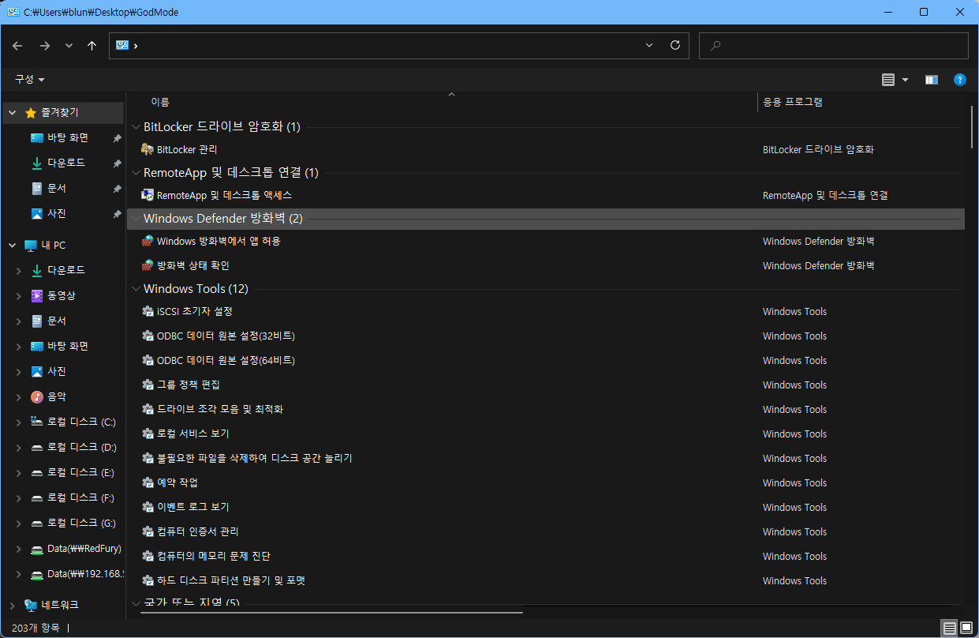979x638 pixels.
Task: Click the vertical scrollbar thumb
Action: click(972, 128)
